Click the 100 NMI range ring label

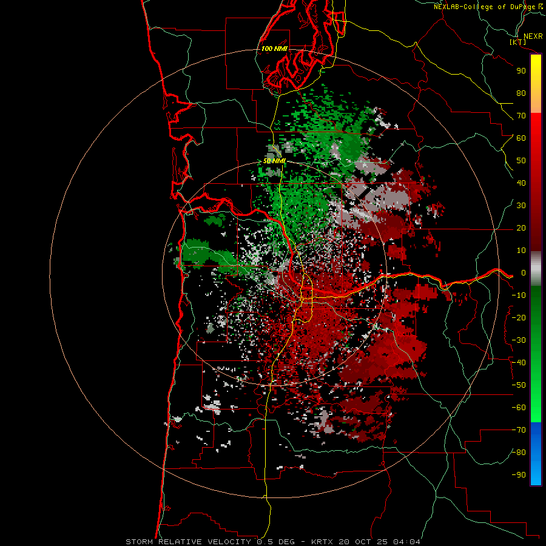tap(274, 49)
